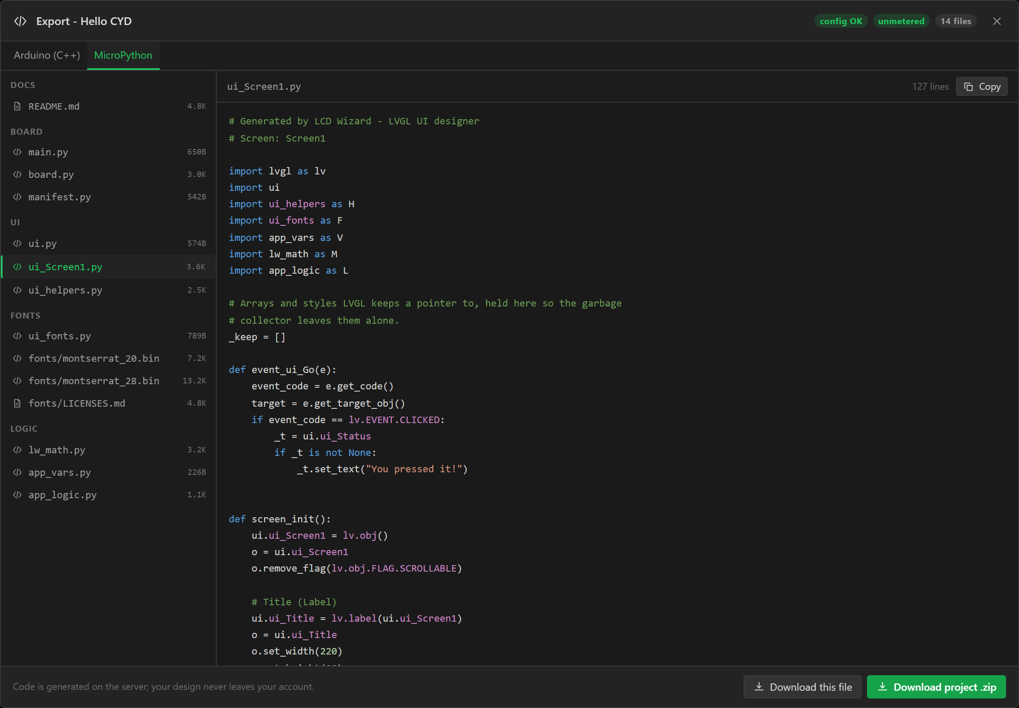Click the 'import lvgl as lv' line
This screenshot has height=708, width=1019.
[277, 171]
